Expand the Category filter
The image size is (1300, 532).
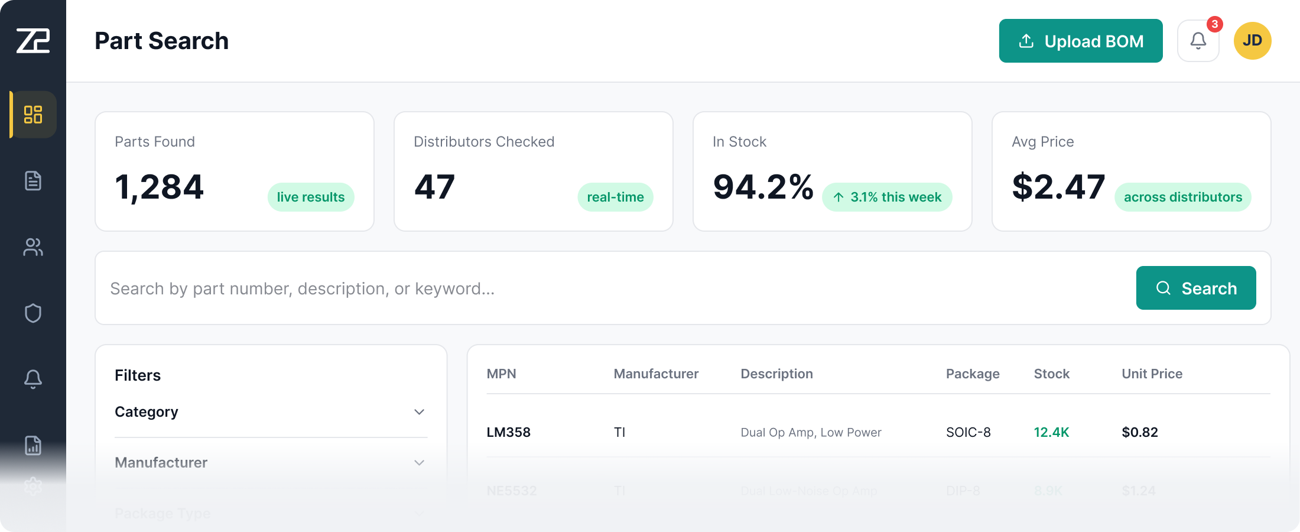pyautogui.click(x=270, y=412)
